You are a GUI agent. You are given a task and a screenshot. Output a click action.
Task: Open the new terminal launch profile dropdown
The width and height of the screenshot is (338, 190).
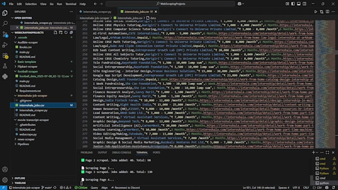(317, 152)
